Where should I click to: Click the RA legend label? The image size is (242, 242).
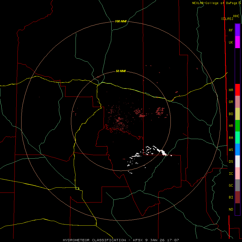click(x=231, y=138)
